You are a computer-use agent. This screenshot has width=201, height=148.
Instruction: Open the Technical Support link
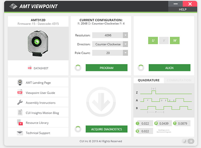[x=38, y=133]
